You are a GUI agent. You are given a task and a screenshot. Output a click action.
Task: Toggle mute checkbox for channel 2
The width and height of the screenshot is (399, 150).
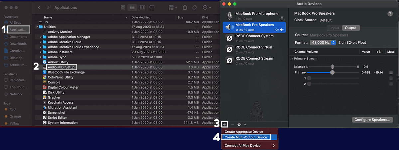coord(391,84)
